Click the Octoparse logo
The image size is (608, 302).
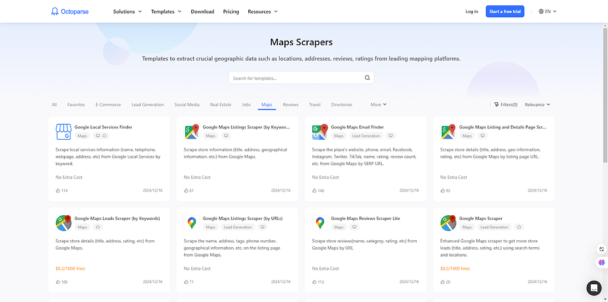(x=70, y=12)
